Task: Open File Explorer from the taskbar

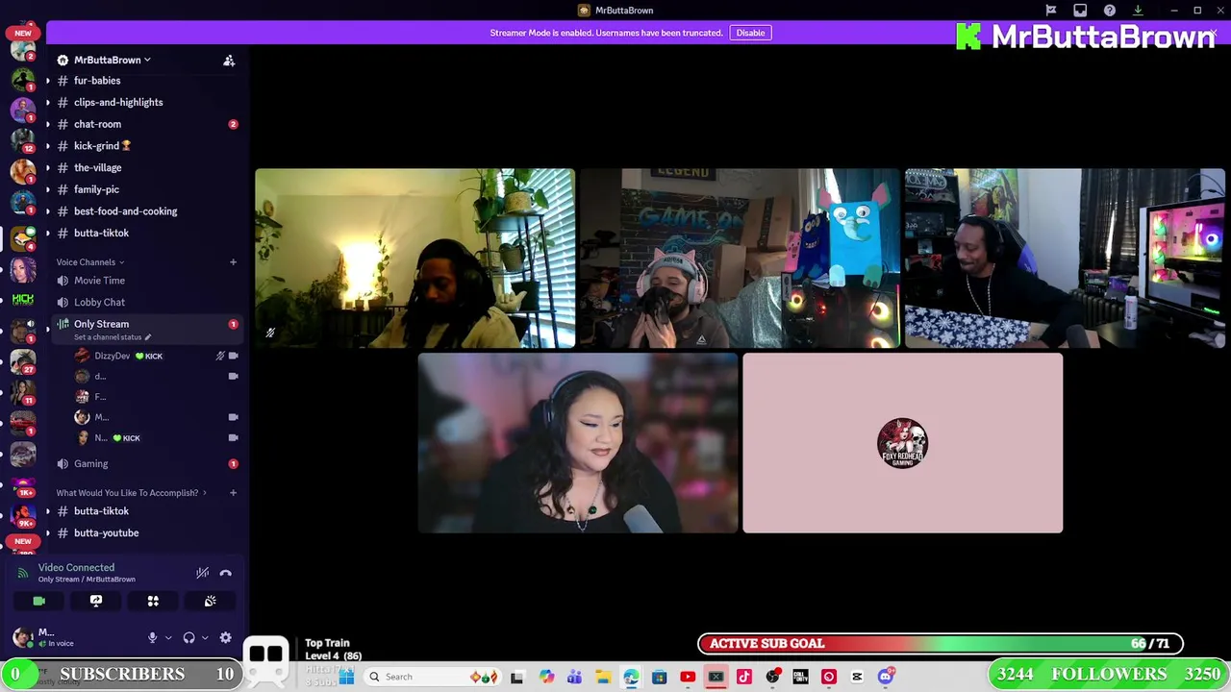Action: pyautogui.click(x=603, y=677)
